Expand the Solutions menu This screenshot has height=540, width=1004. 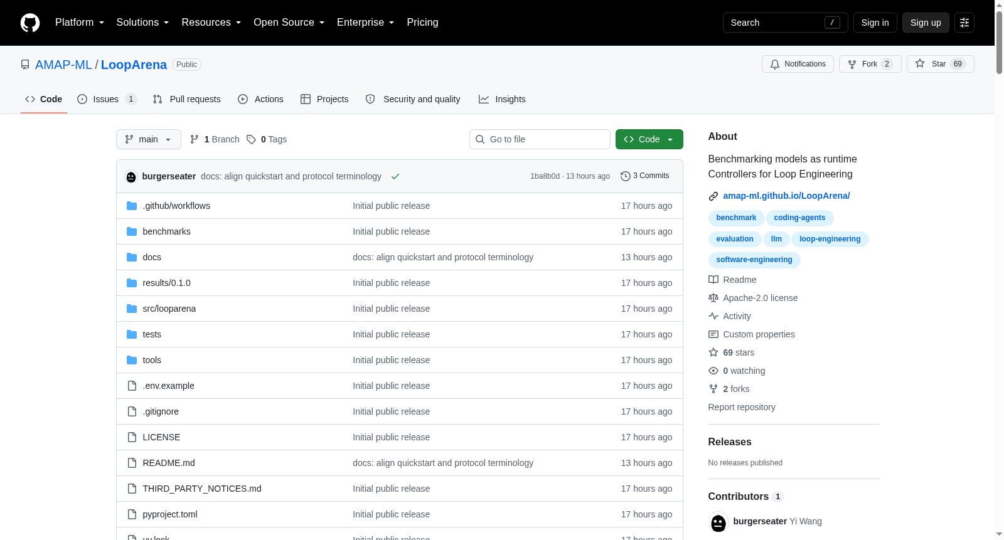(x=142, y=23)
